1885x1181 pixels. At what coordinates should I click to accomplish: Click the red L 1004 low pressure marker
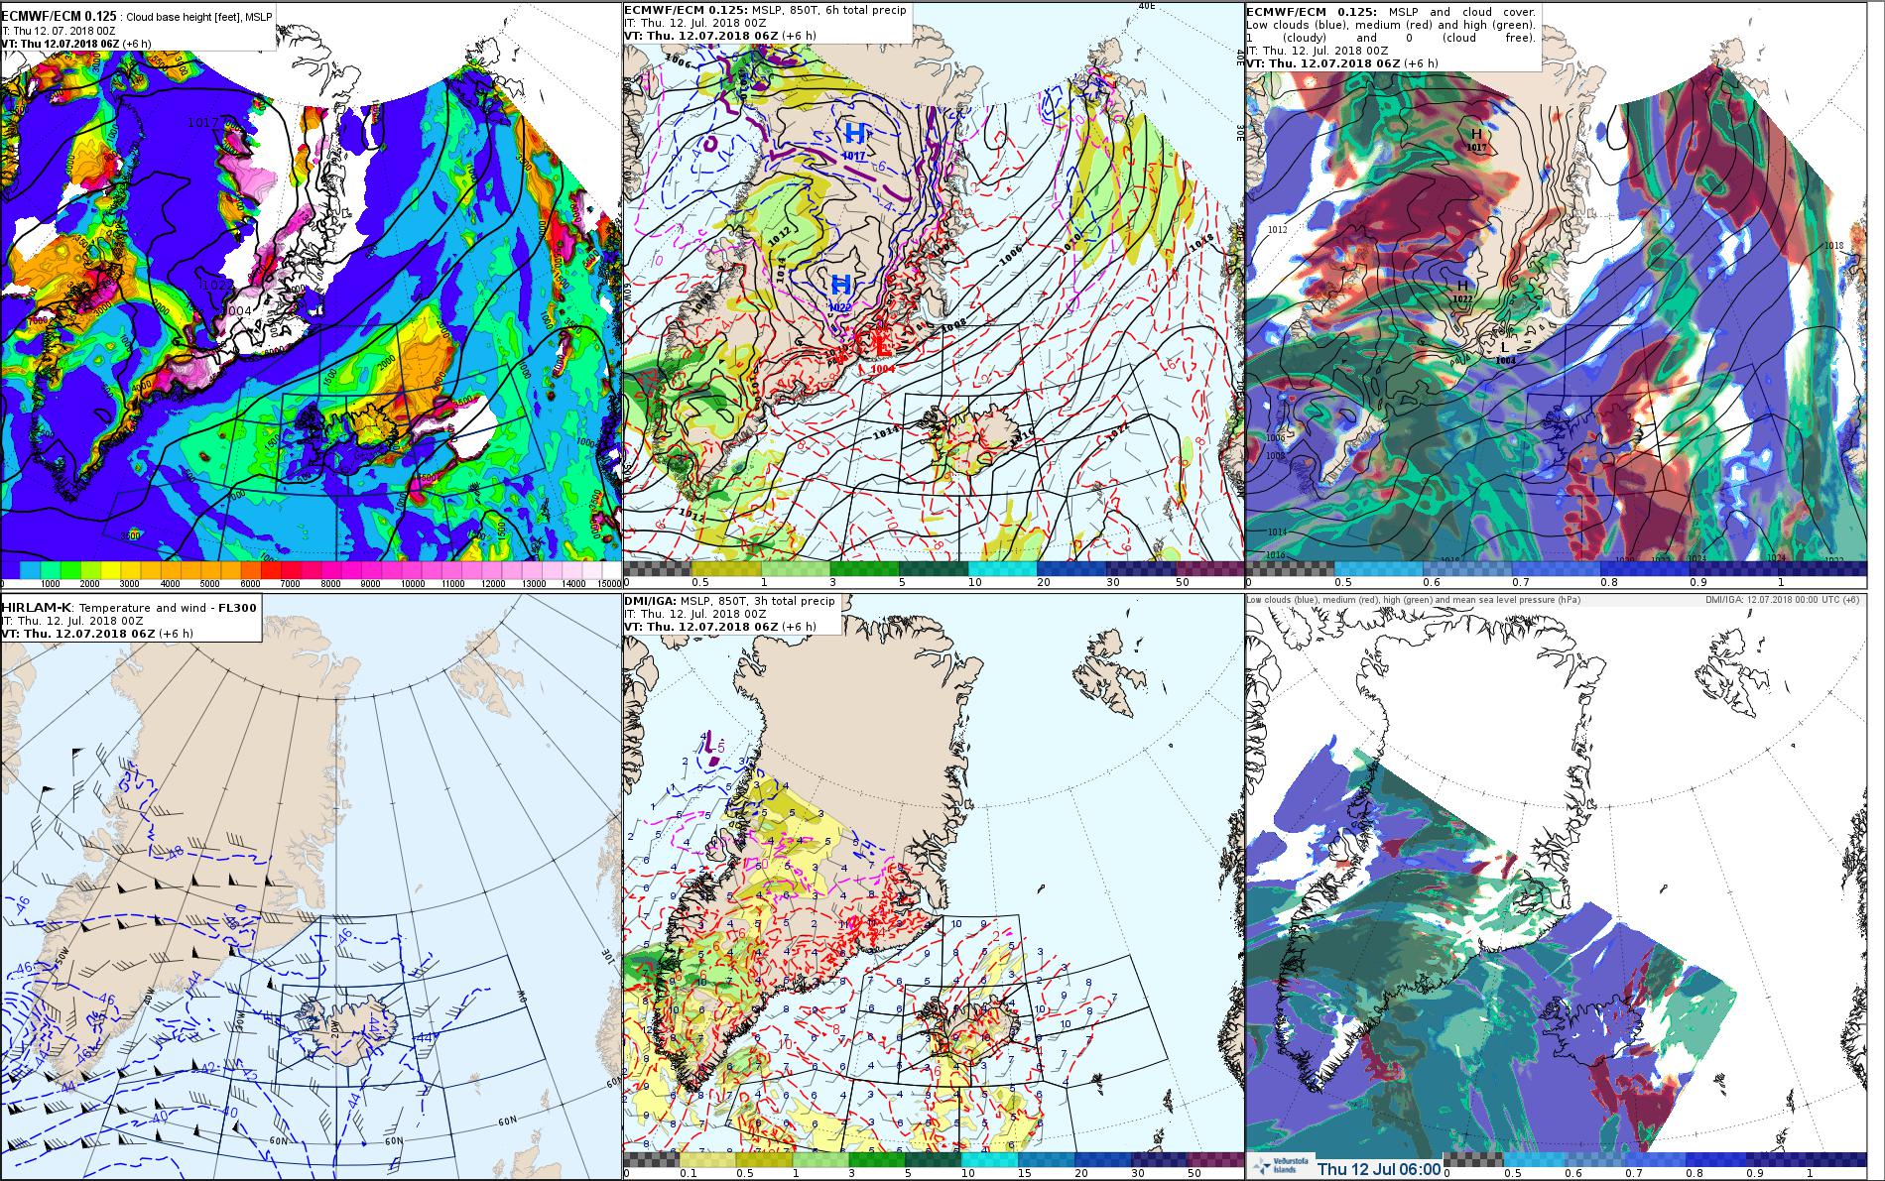[882, 352]
